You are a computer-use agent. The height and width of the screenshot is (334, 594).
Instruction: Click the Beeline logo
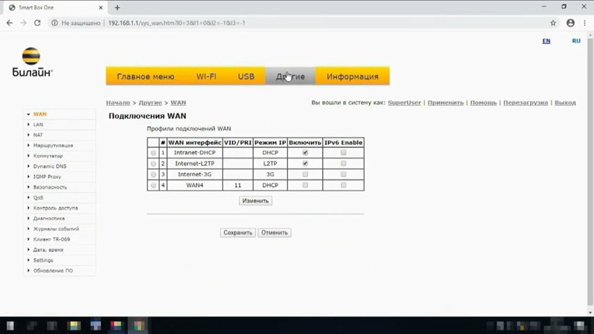click(32, 62)
